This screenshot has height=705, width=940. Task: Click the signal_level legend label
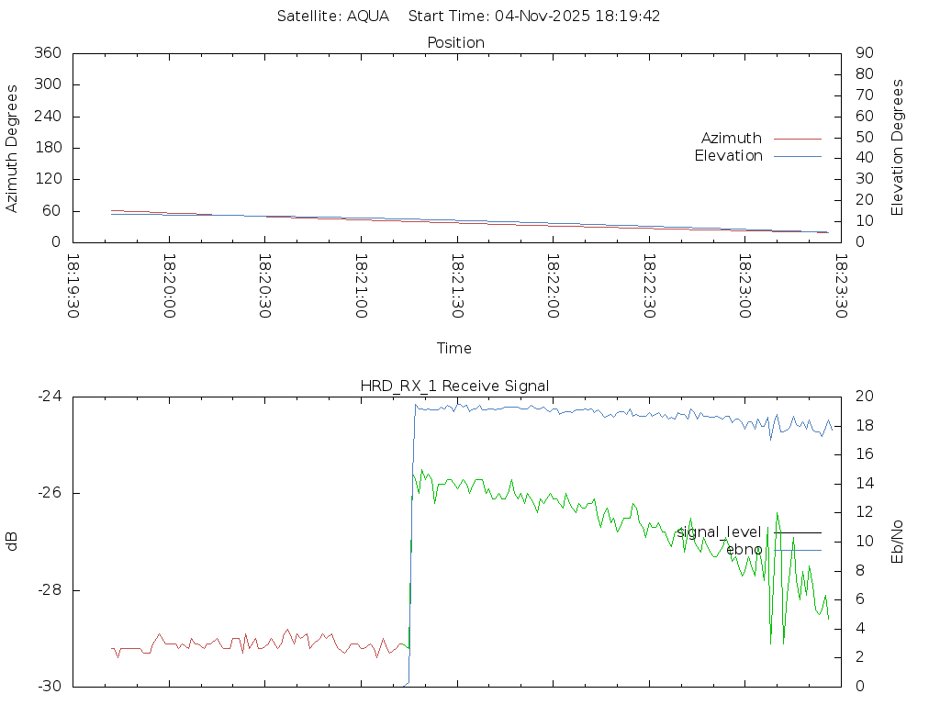(x=719, y=532)
